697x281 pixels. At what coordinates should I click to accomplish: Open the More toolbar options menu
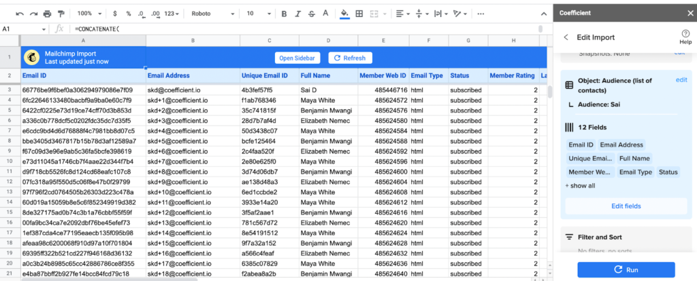480,14
